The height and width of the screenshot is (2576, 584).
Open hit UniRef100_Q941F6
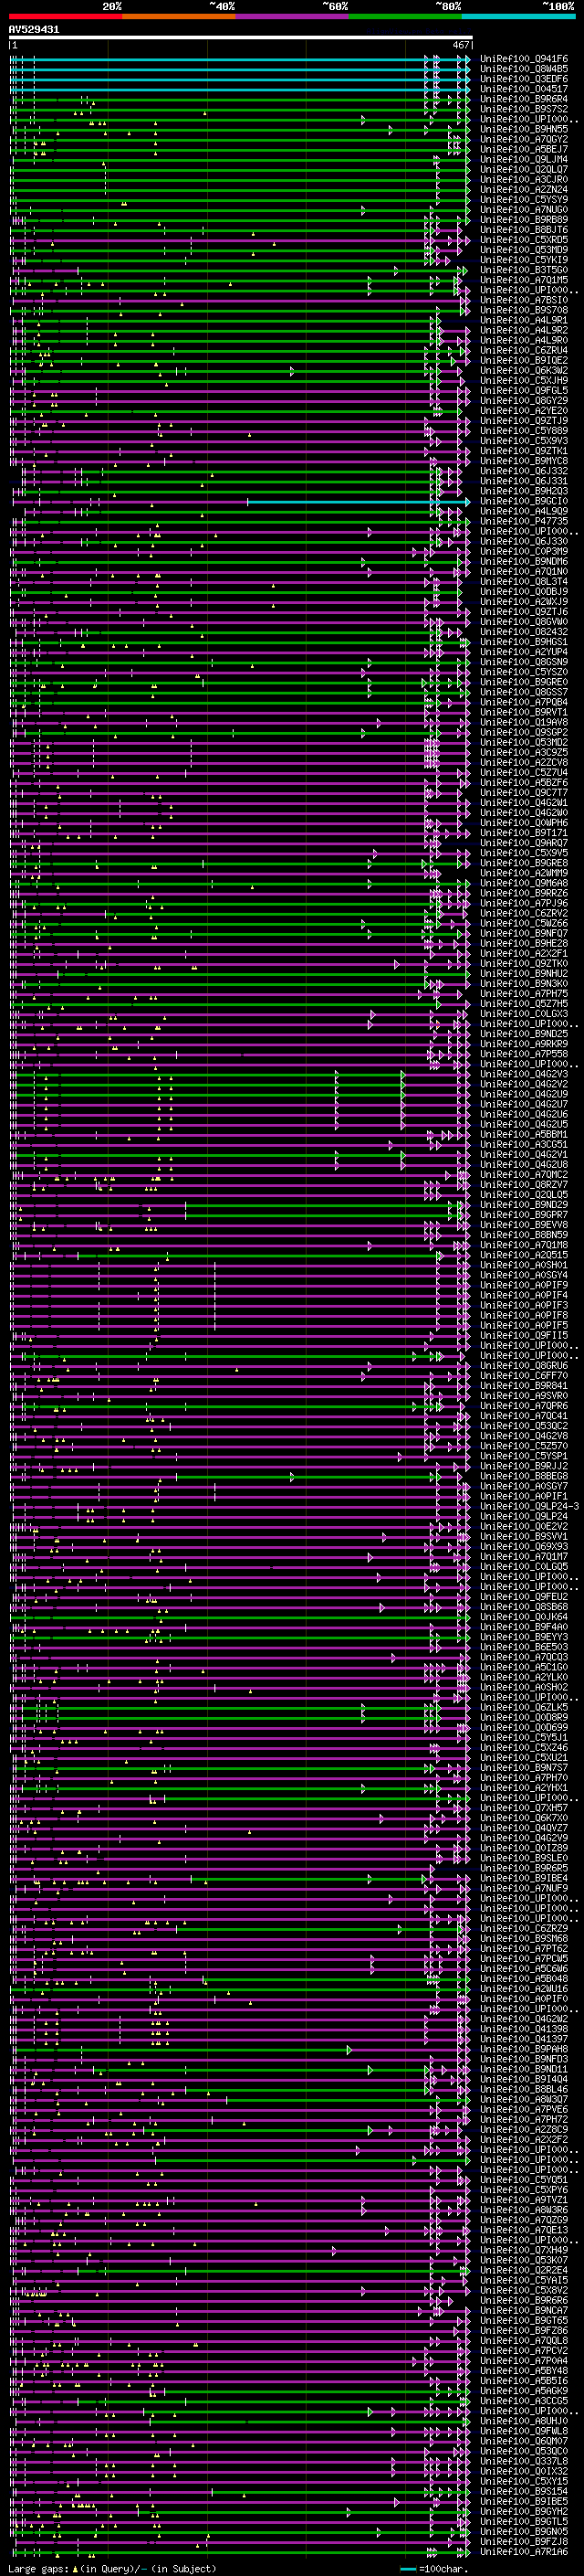[x=524, y=59]
